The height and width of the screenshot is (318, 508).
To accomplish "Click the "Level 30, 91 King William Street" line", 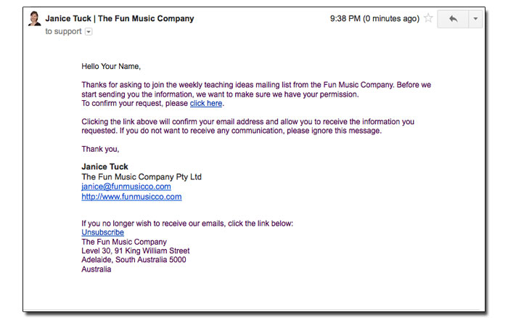I will [136, 251].
